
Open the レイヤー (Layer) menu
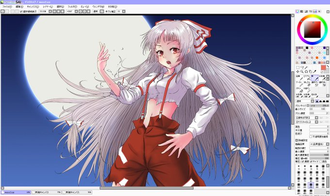coord(48,7)
